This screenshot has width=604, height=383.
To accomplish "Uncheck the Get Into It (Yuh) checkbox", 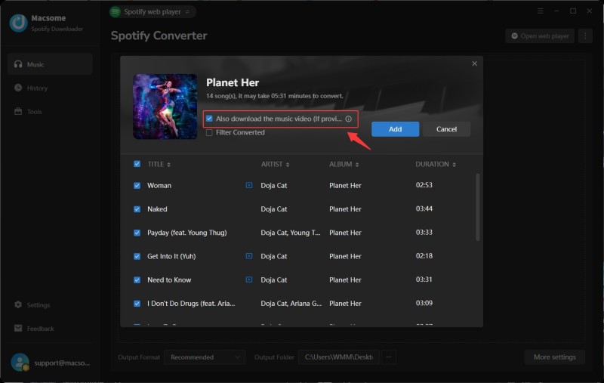I will click(137, 256).
